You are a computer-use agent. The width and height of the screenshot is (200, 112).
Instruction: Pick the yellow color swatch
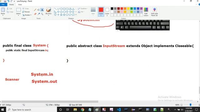coord(128,8)
